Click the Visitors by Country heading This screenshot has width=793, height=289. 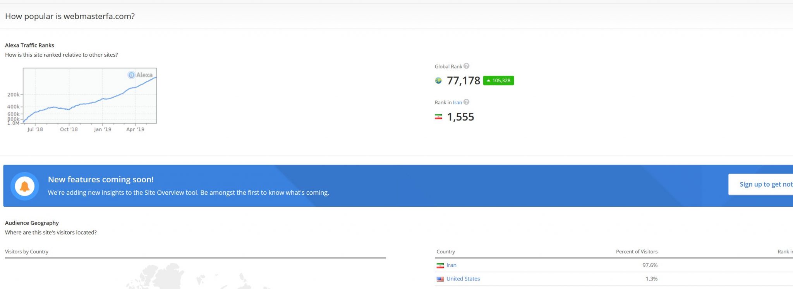pyautogui.click(x=27, y=252)
